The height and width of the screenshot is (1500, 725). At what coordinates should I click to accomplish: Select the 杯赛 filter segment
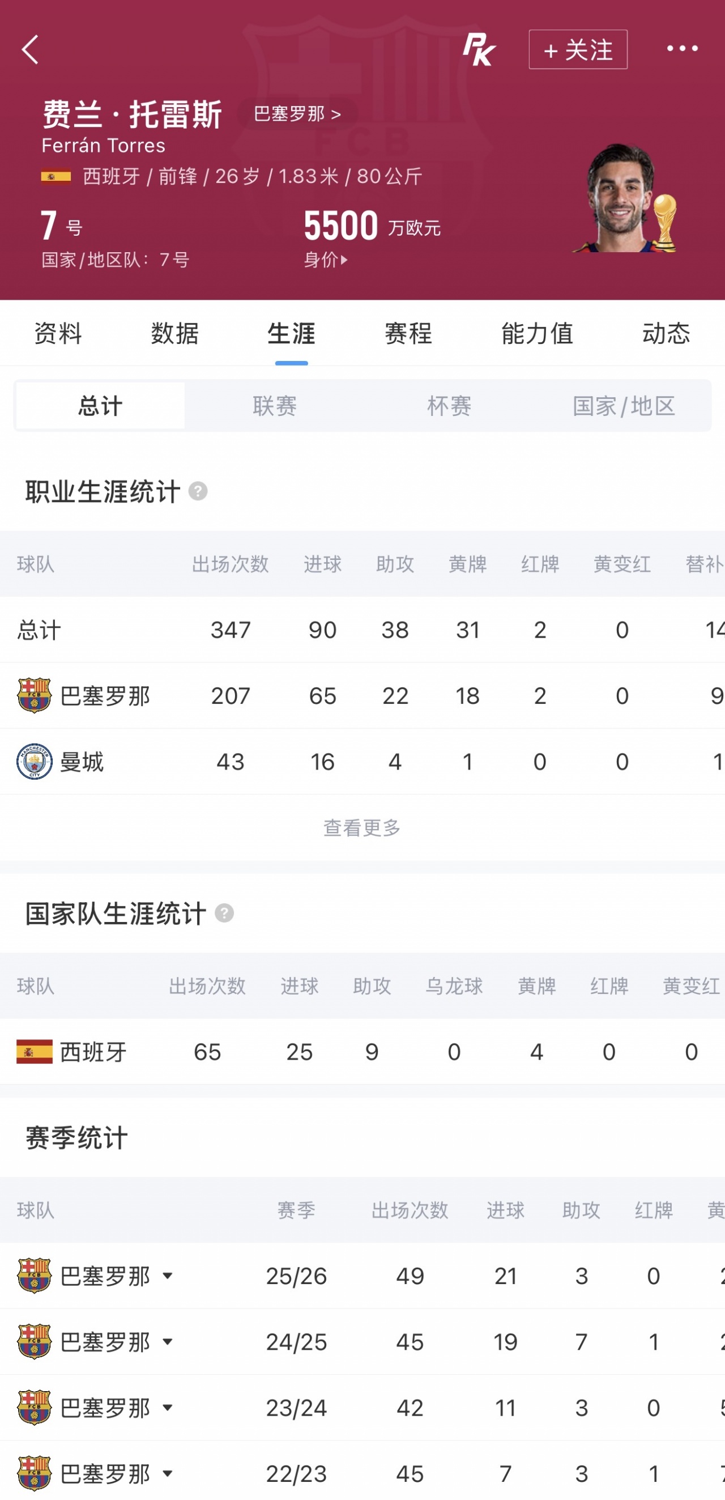click(449, 406)
